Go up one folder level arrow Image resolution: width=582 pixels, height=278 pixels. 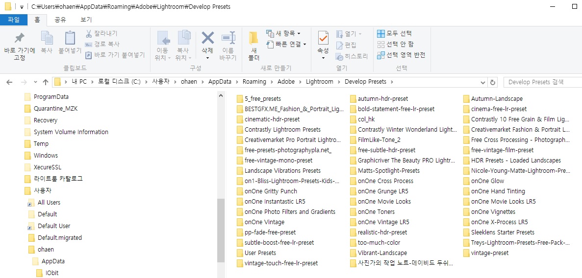coord(46,82)
